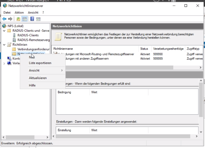Select the NPS (Lokal) tree root
This screenshot has width=205, height=148.
pyautogui.click(x=16, y=26)
